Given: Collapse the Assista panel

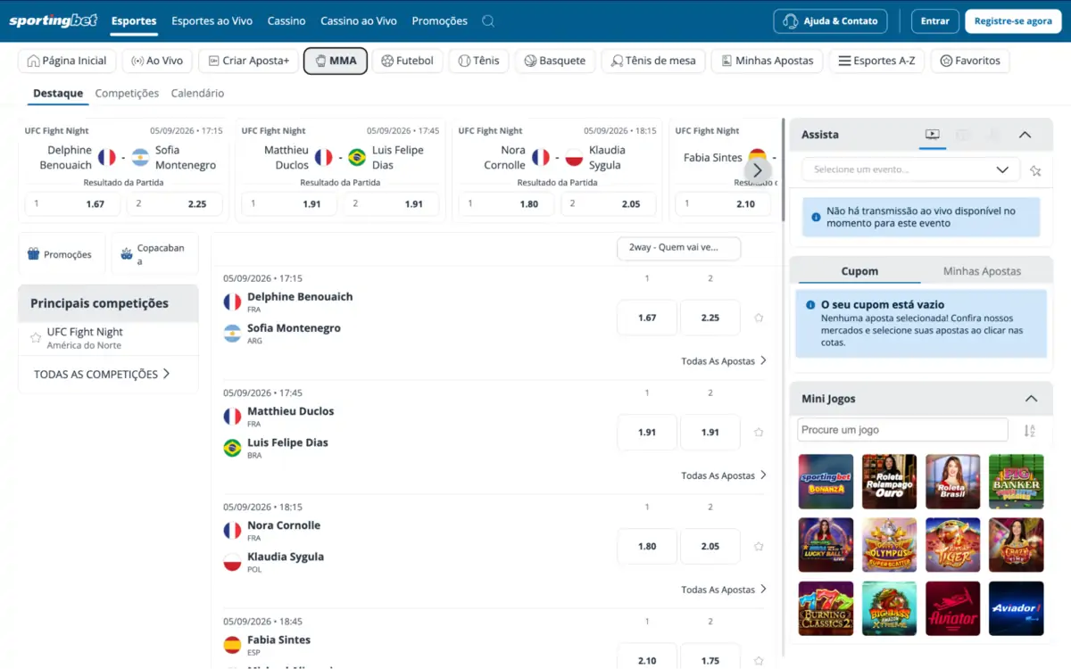Looking at the screenshot, I should point(1025,135).
